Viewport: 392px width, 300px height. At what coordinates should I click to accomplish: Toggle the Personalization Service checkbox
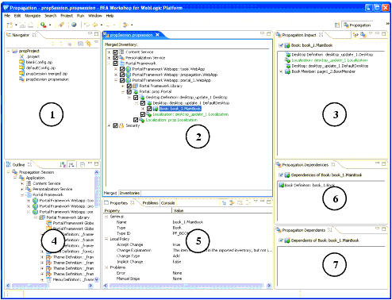(x=115, y=57)
